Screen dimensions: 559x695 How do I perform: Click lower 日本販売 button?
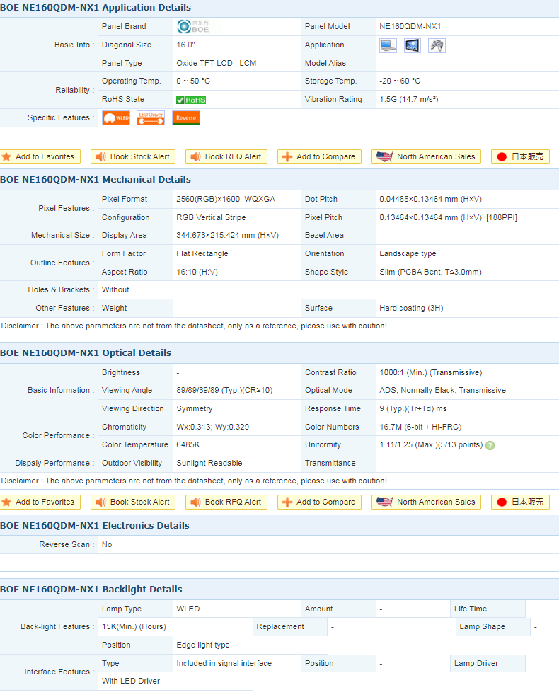[x=520, y=502]
